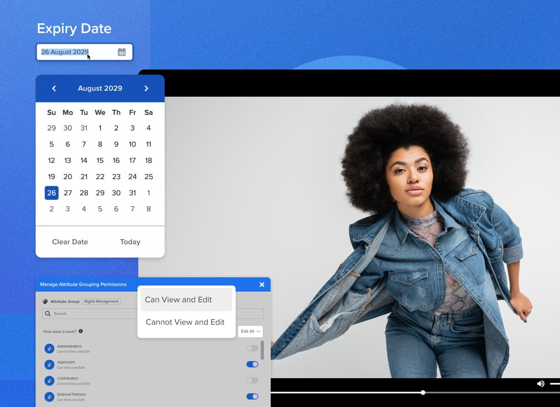Close the Manage Attribute Grouping Permissions dialog

tap(262, 284)
